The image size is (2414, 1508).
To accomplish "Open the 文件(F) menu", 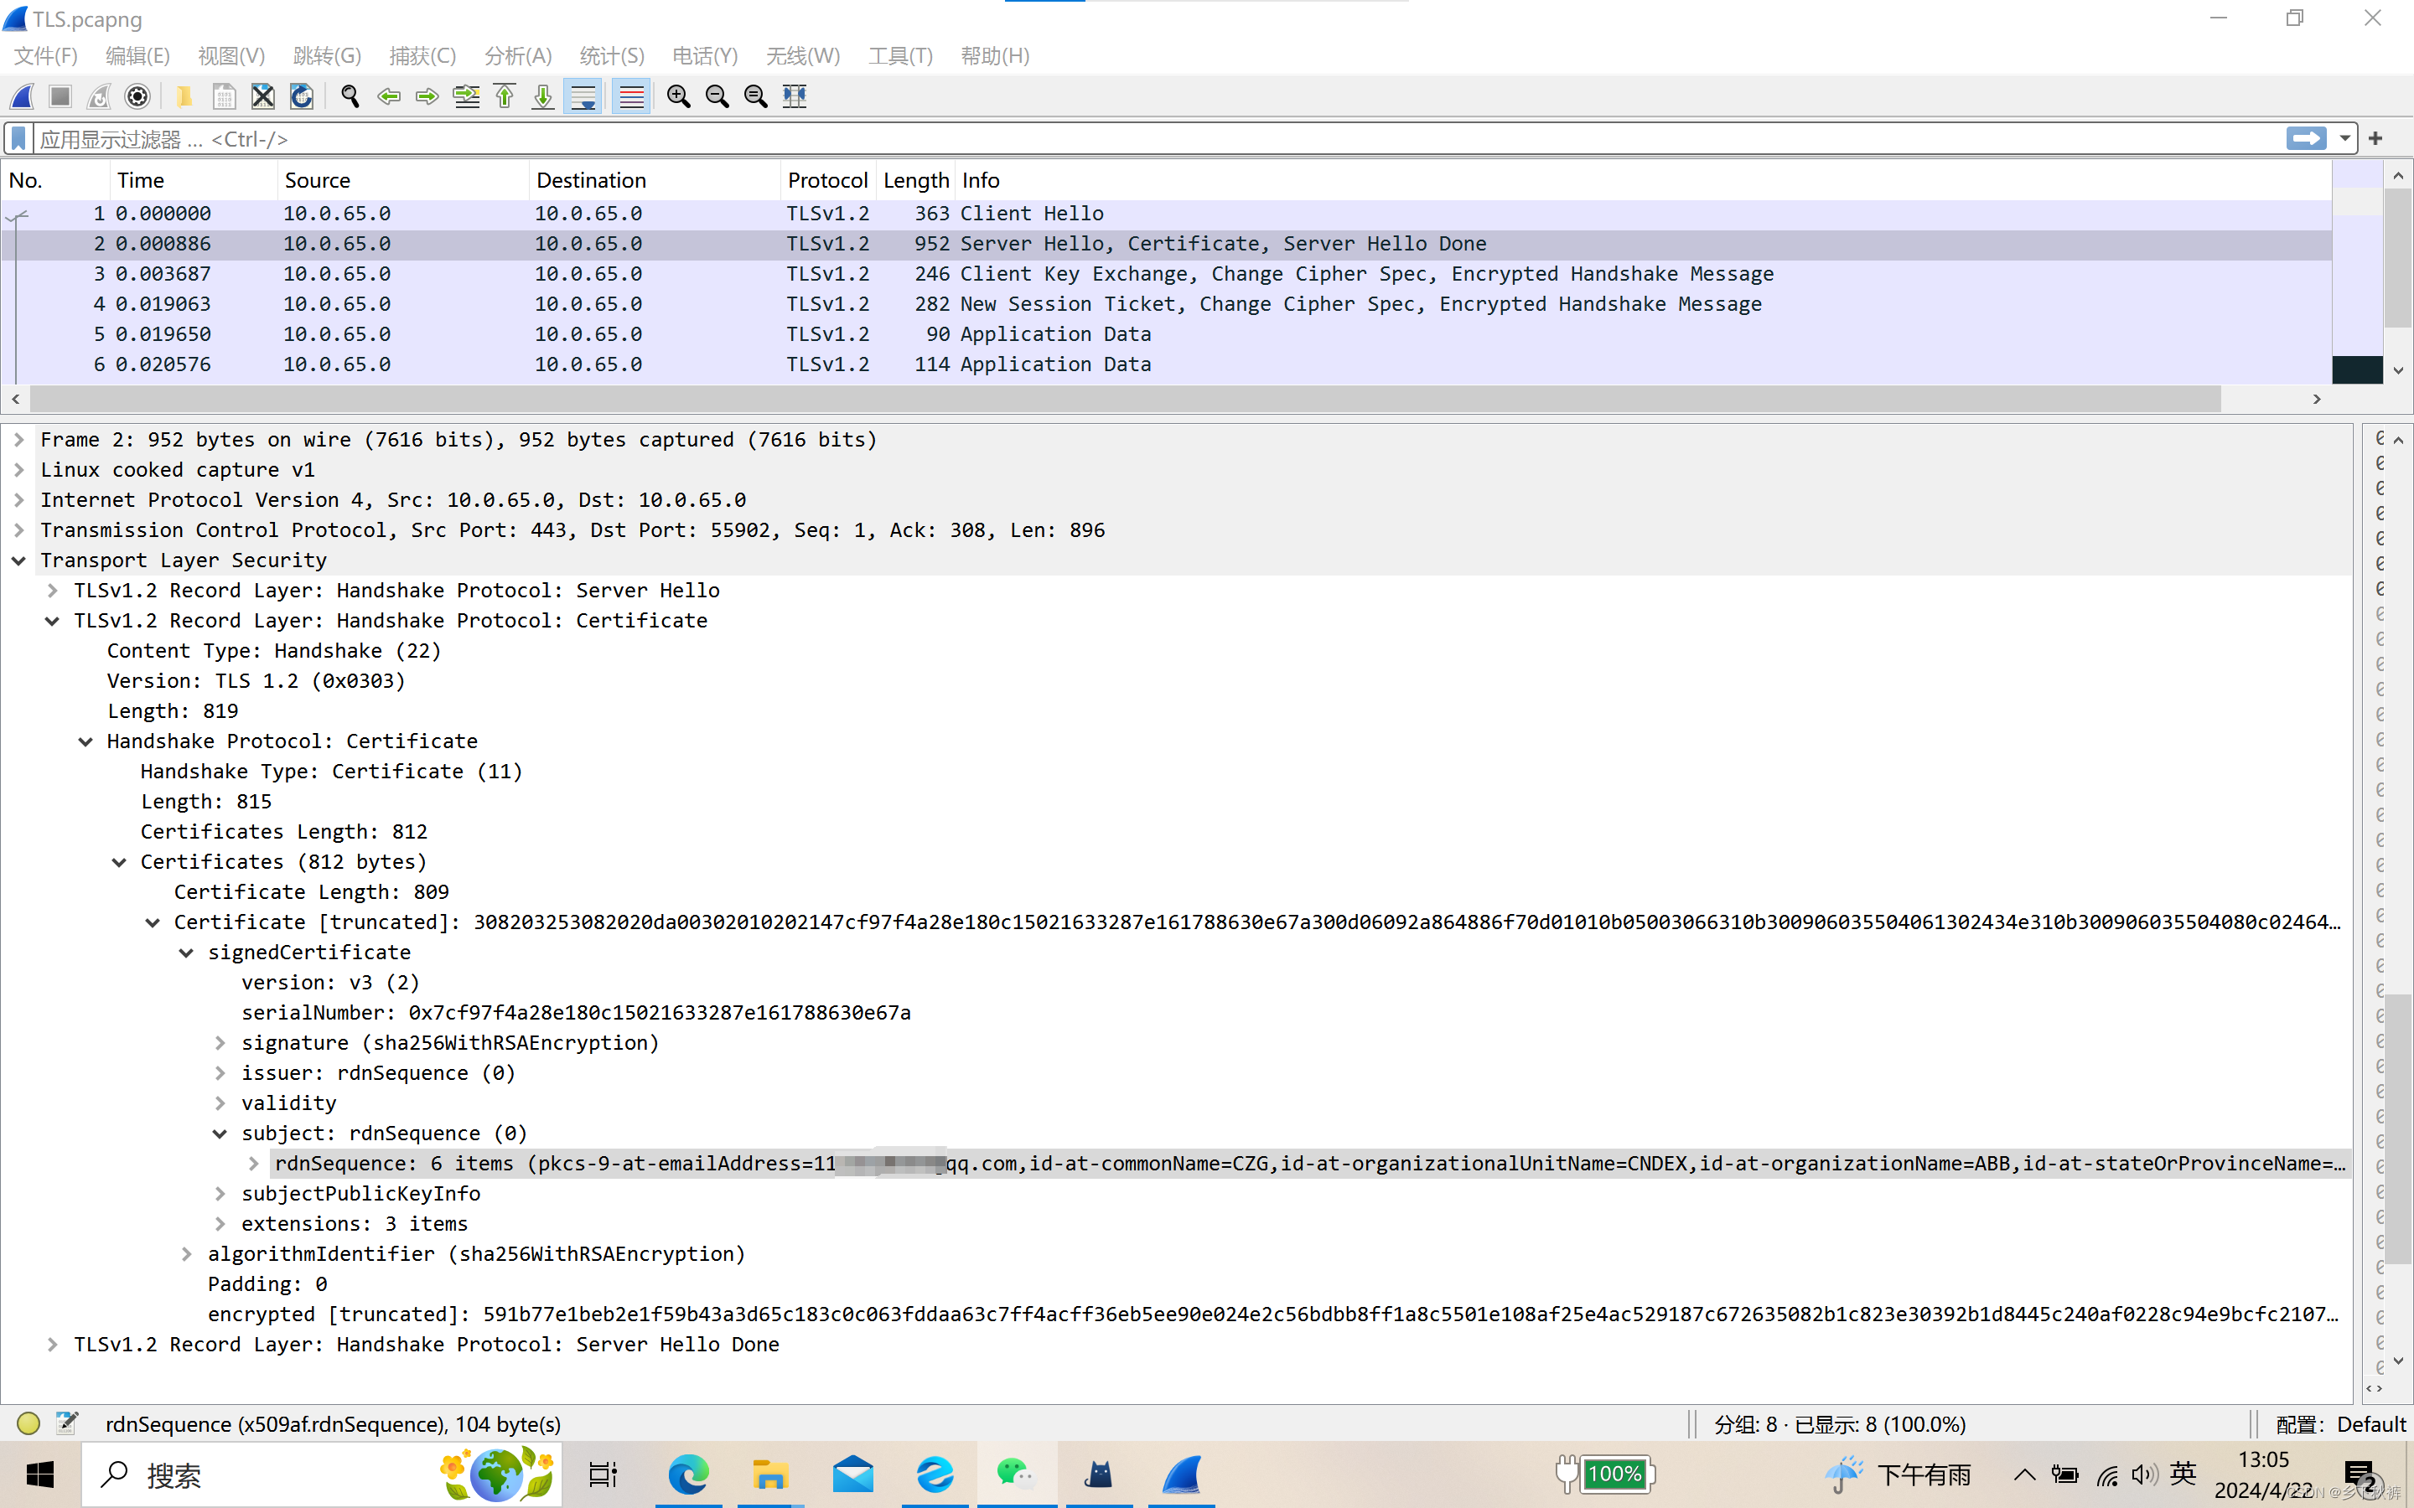I will point(45,56).
